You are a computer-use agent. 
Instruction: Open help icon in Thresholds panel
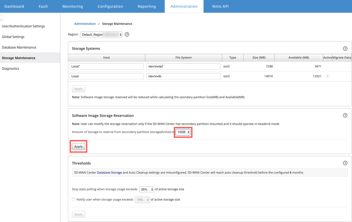pyautogui.click(x=345, y=163)
